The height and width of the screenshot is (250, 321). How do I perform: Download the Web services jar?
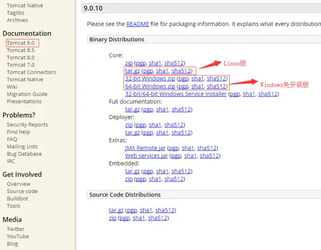147,156
